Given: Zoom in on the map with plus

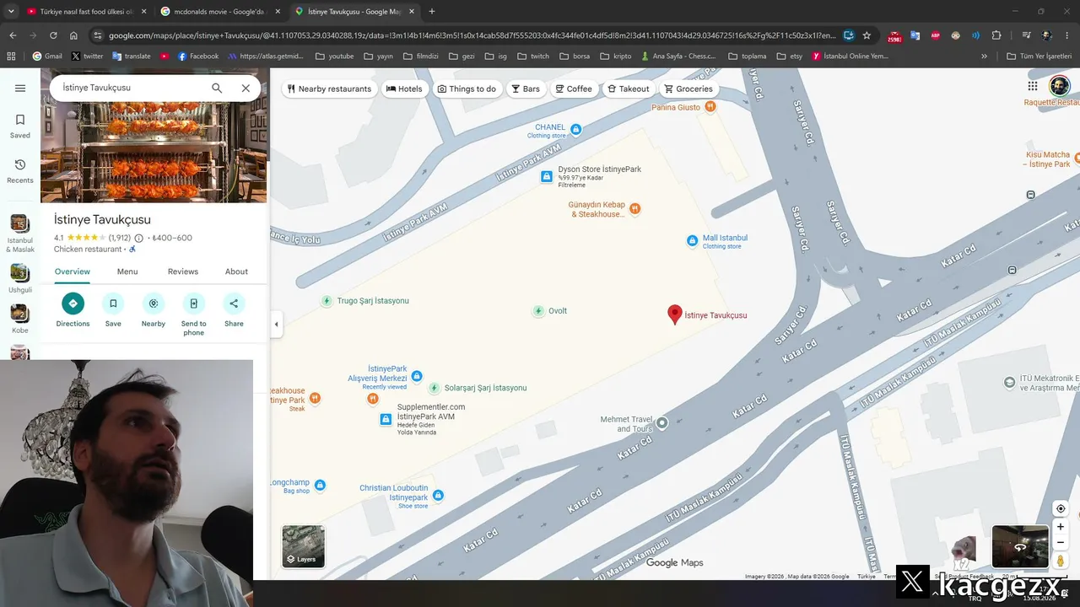Looking at the screenshot, I should (x=1061, y=527).
